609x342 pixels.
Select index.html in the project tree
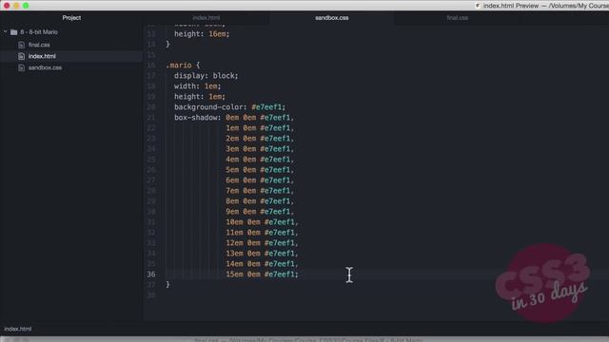[x=42, y=56]
